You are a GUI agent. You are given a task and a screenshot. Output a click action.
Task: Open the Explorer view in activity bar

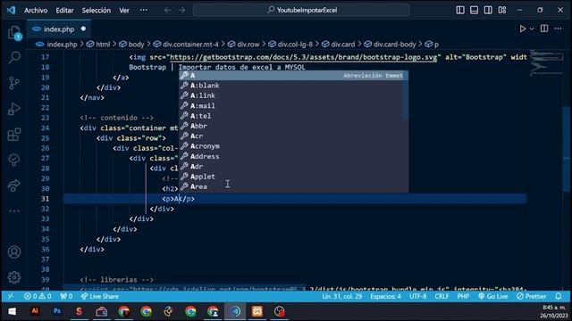click(x=14, y=33)
